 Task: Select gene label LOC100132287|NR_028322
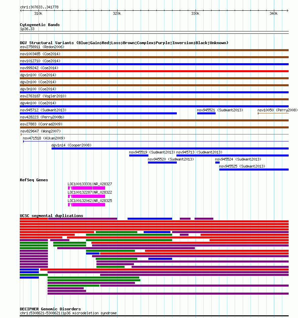[90, 192]
